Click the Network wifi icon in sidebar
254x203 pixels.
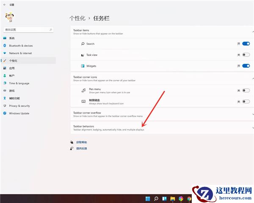point(5,53)
